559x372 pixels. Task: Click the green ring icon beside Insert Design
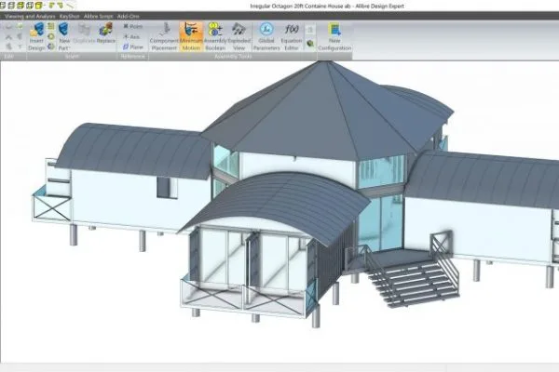[x=51, y=36]
